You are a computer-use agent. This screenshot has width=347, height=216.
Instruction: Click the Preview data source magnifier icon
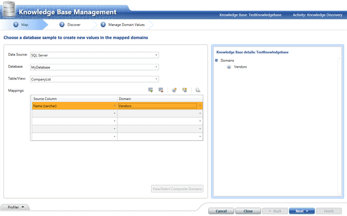(198, 90)
